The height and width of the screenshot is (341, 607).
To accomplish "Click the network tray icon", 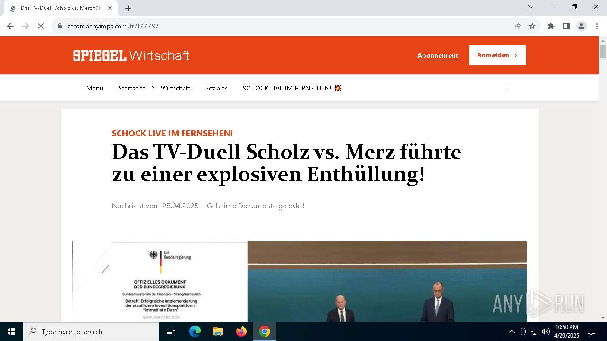I will point(534,332).
